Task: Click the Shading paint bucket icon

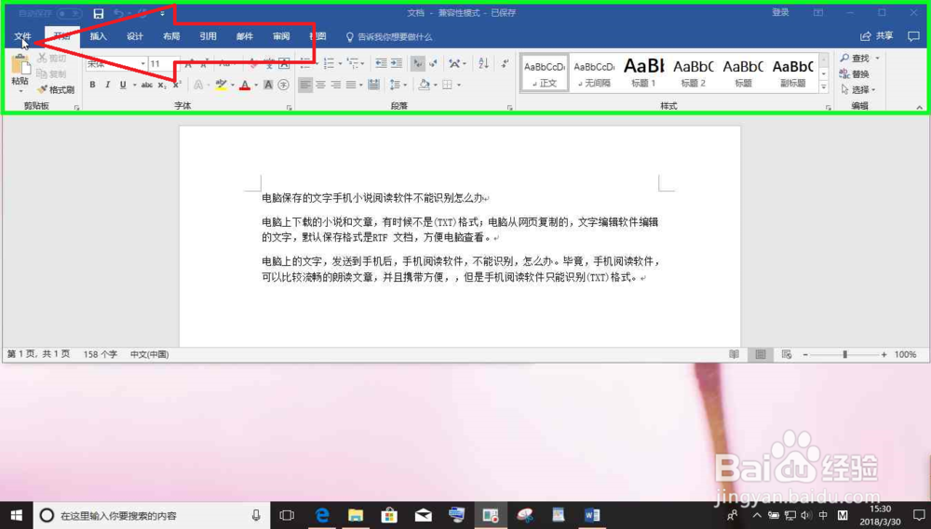Action: 424,85
